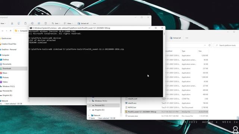Image resolution: width=239 pixels, height=134 pixels.
Task: Select Creative Cloud Files in navigation pane
Action: pos(9,44)
